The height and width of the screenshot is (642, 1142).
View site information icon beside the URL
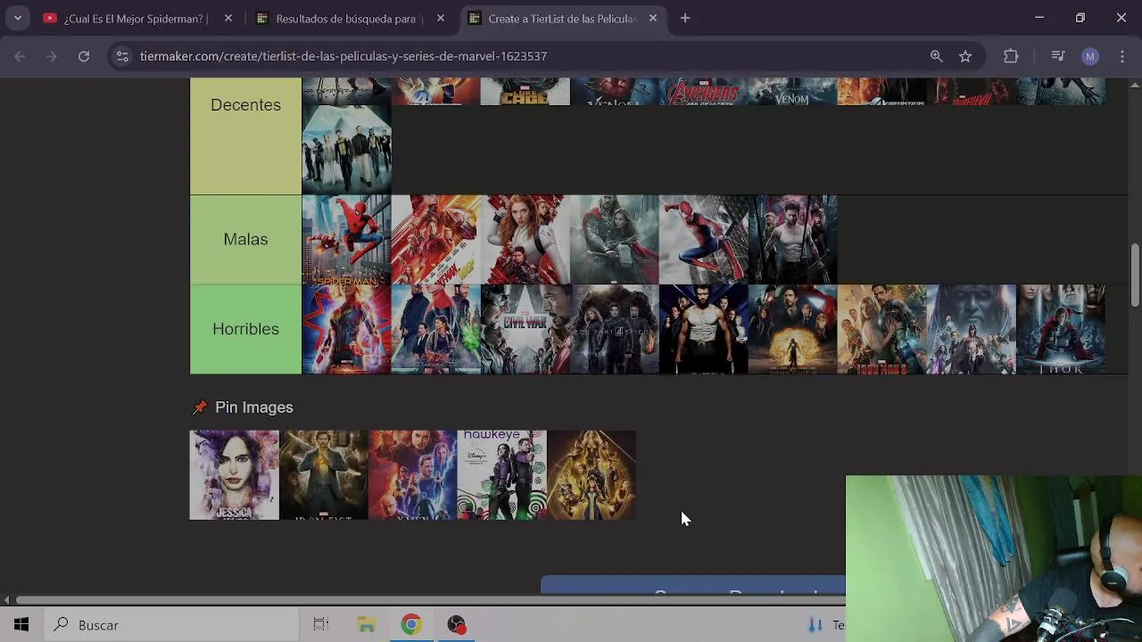[x=123, y=56]
